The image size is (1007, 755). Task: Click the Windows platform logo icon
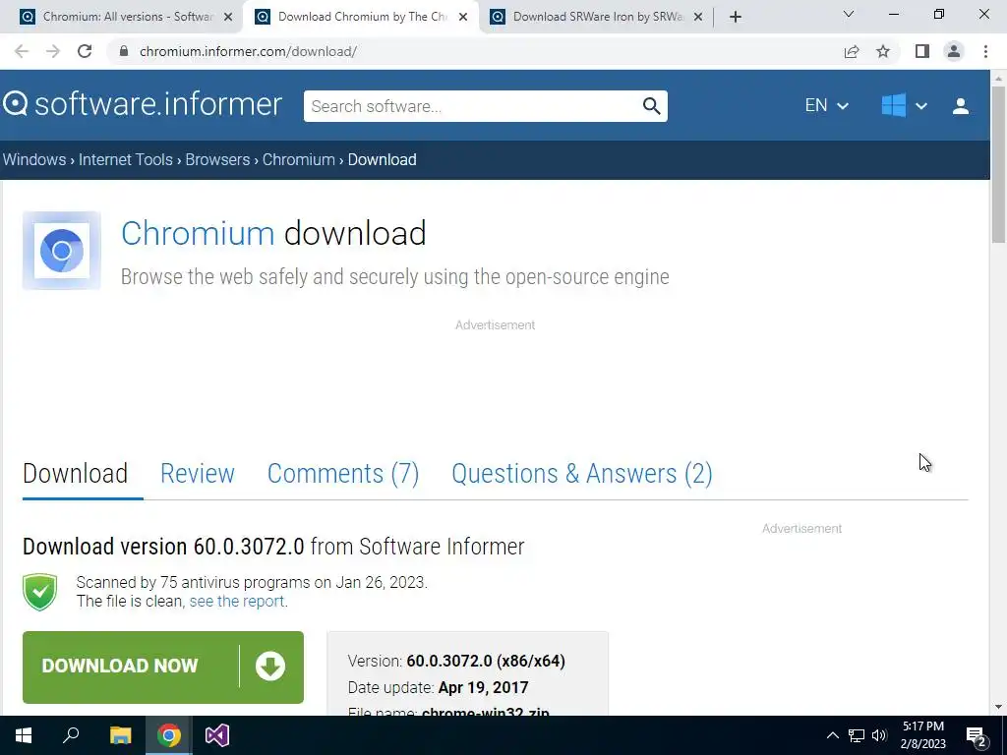tap(893, 105)
